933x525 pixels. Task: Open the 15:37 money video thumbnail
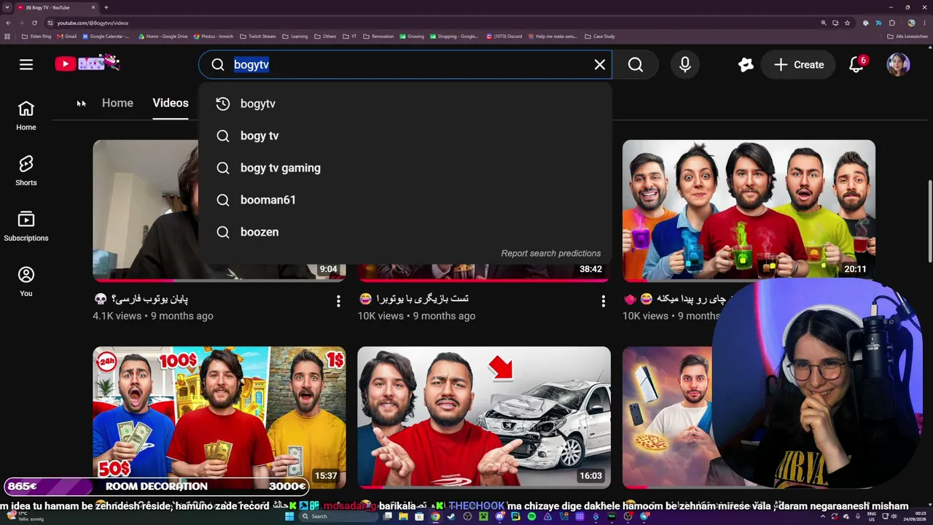(x=219, y=417)
